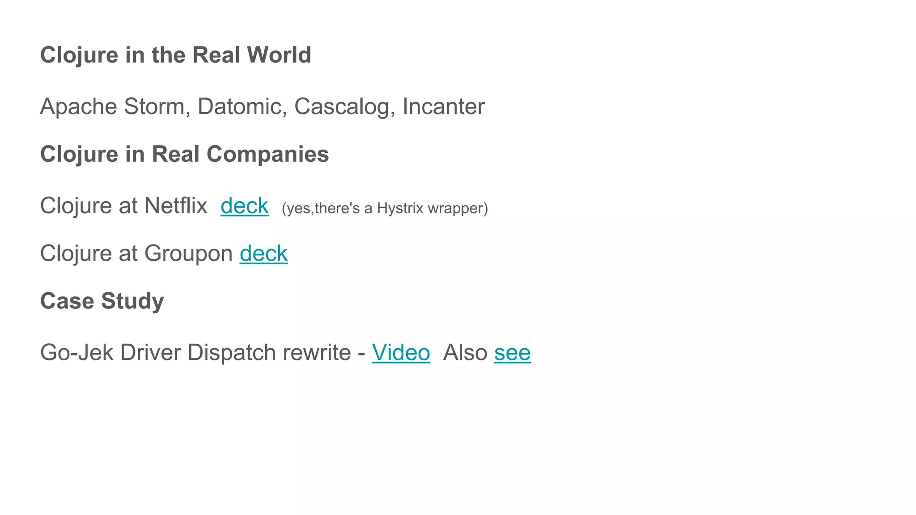This screenshot has width=916, height=515.
Task: Click the words 'Apache Storm'
Action: (112, 107)
